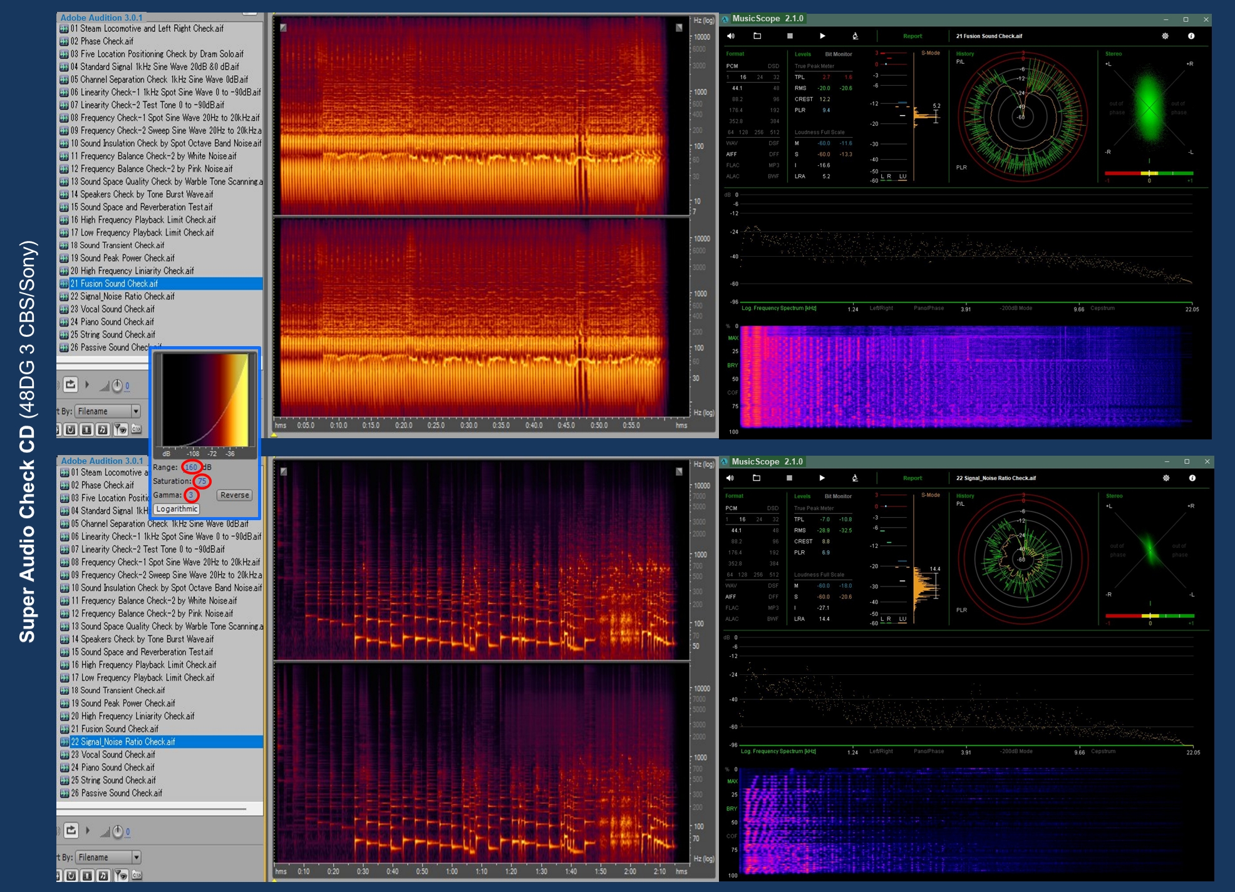This screenshot has height=892, width=1235.
Task: Open the info icon in lower MusicScope window
Action: (1192, 478)
